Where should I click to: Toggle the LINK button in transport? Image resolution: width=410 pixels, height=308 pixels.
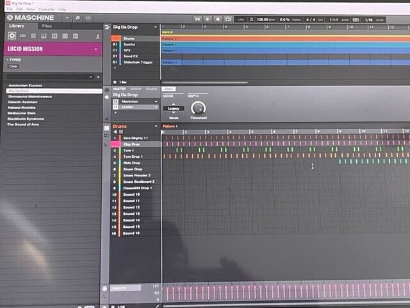pos(241,19)
